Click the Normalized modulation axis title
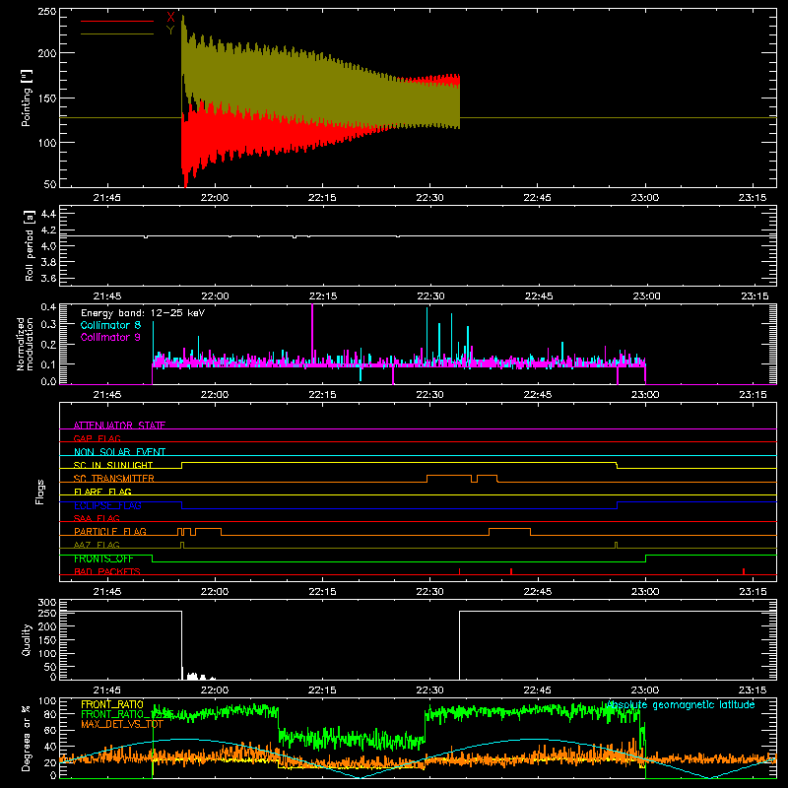Image resolution: width=788 pixels, height=788 pixels. click(x=25, y=344)
